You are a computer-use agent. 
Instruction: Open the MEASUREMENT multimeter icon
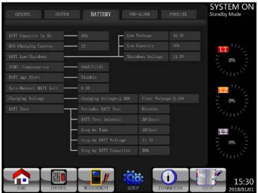(96, 180)
